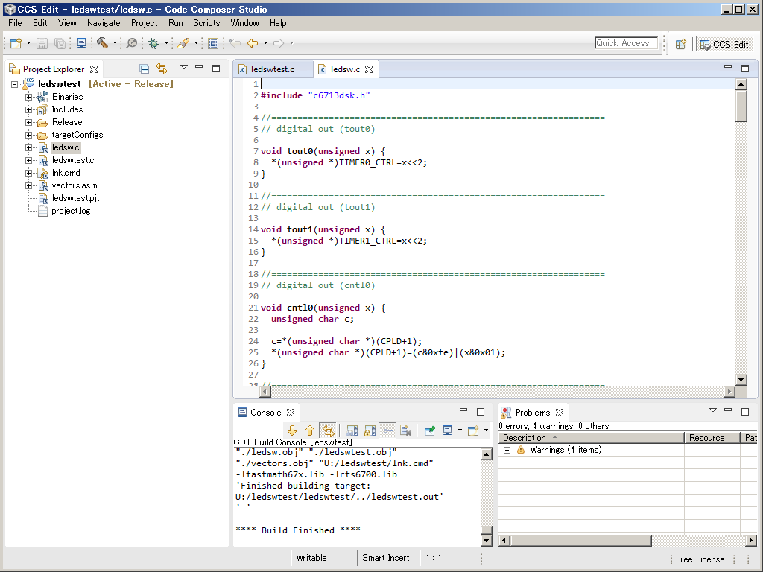Minimize the Project Explorer panel
The width and height of the screenshot is (763, 572).
(x=198, y=68)
